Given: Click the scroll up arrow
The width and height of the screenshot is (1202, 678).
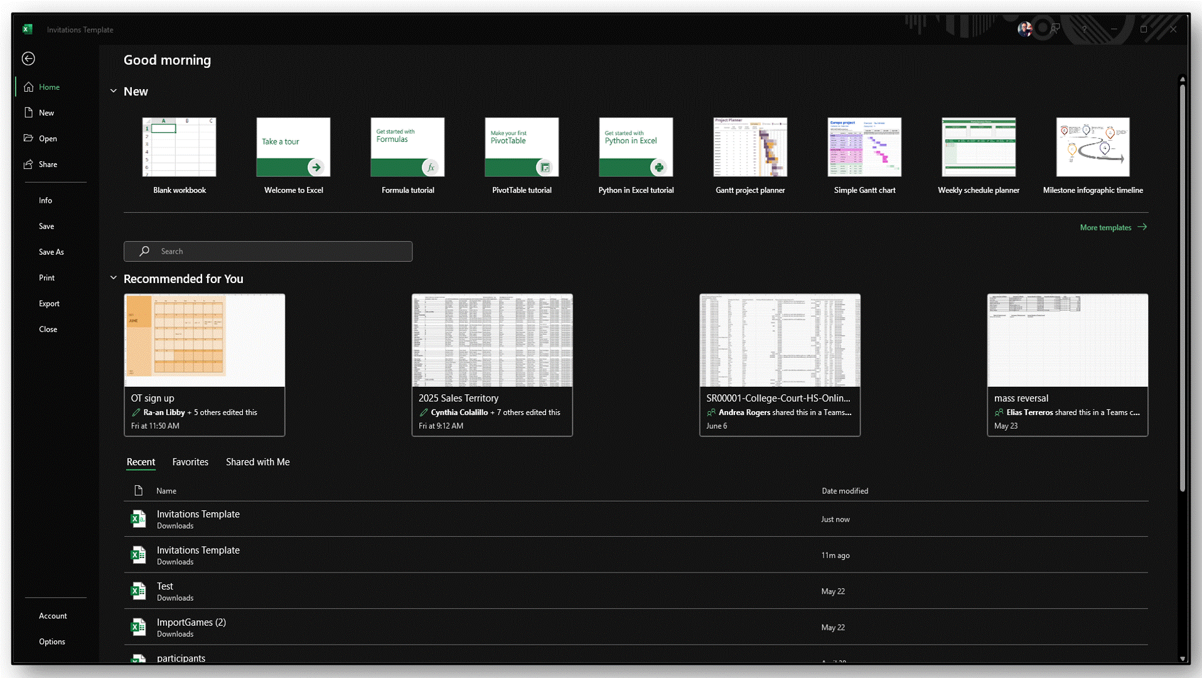Looking at the screenshot, I should (x=1183, y=79).
